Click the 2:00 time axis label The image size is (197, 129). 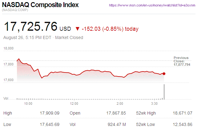click(x=120, y=104)
